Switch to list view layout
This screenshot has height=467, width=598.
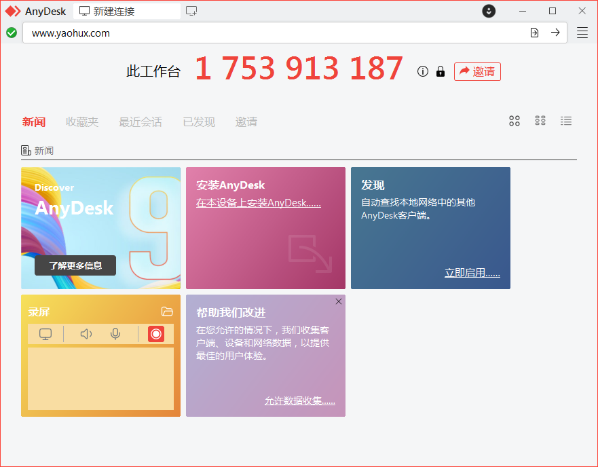pos(566,121)
